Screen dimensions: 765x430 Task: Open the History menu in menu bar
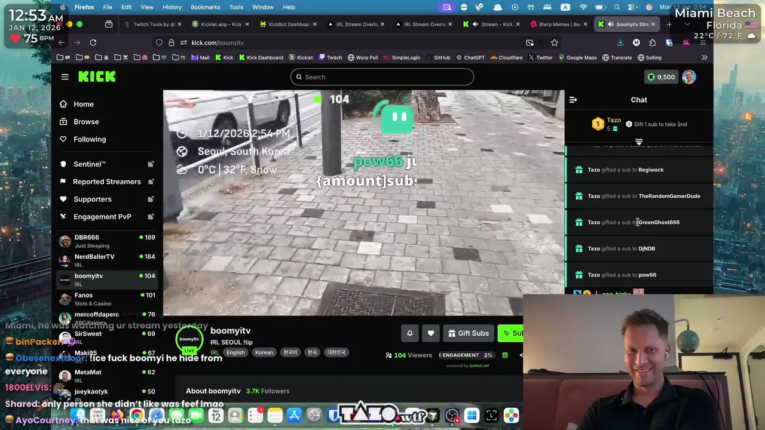pos(172,7)
